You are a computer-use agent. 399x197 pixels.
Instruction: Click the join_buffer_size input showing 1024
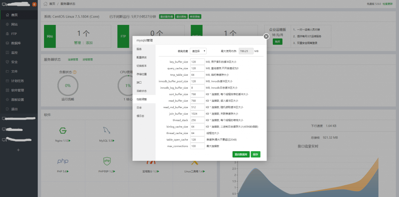(198, 114)
